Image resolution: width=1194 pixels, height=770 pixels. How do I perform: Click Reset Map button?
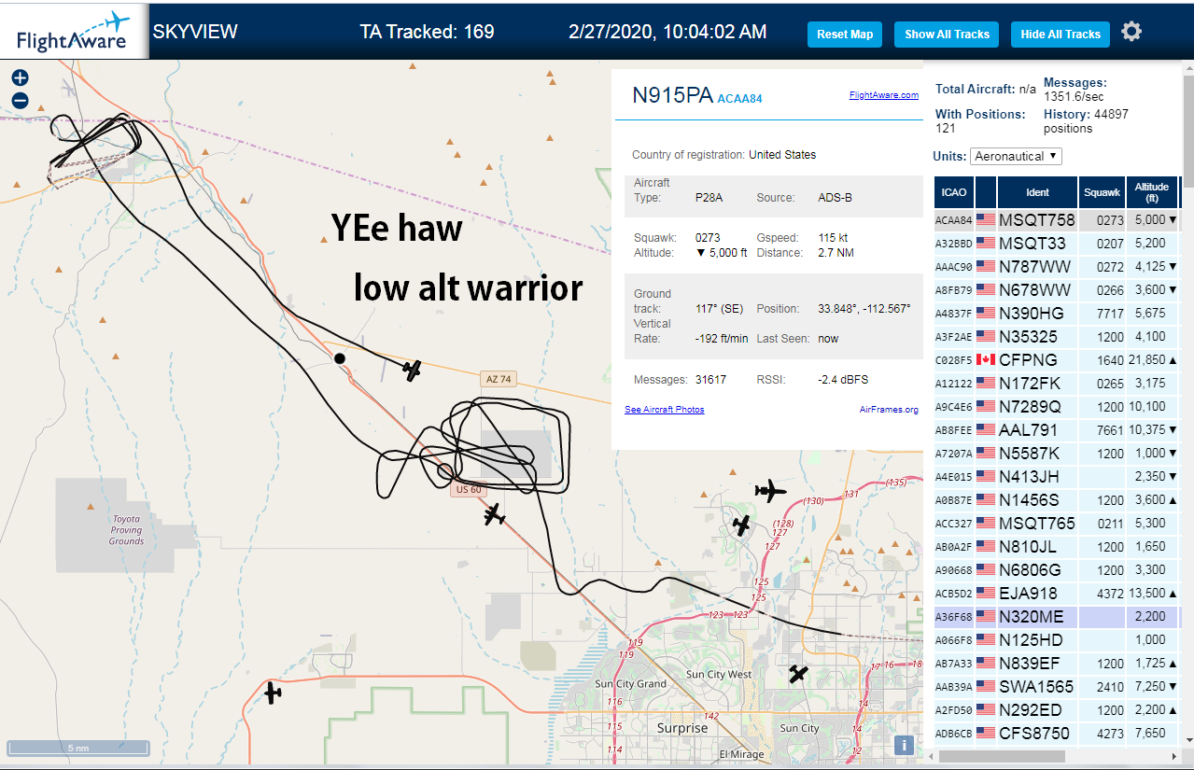(x=845, y=35)
